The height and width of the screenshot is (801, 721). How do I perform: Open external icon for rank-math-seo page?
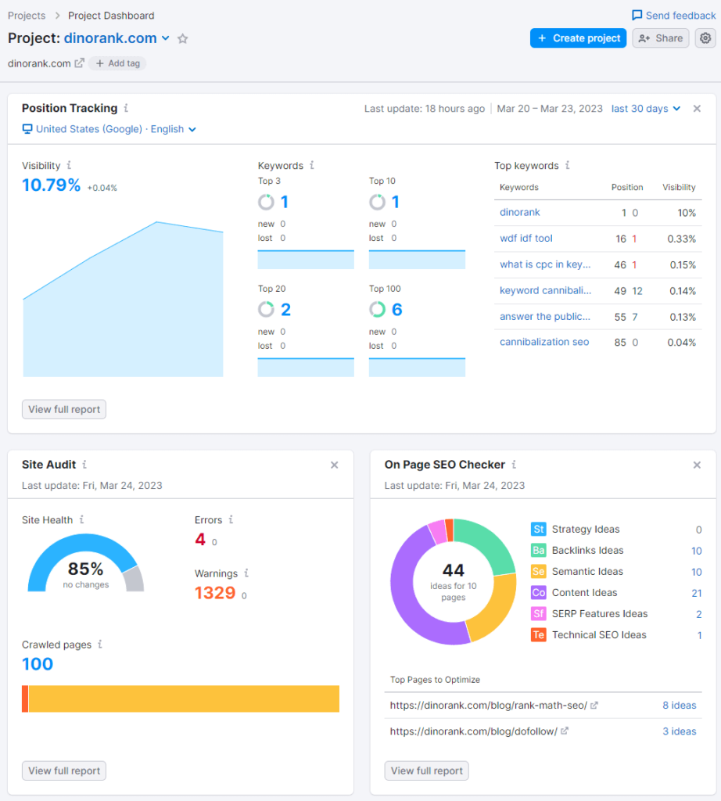click(594, 705)
